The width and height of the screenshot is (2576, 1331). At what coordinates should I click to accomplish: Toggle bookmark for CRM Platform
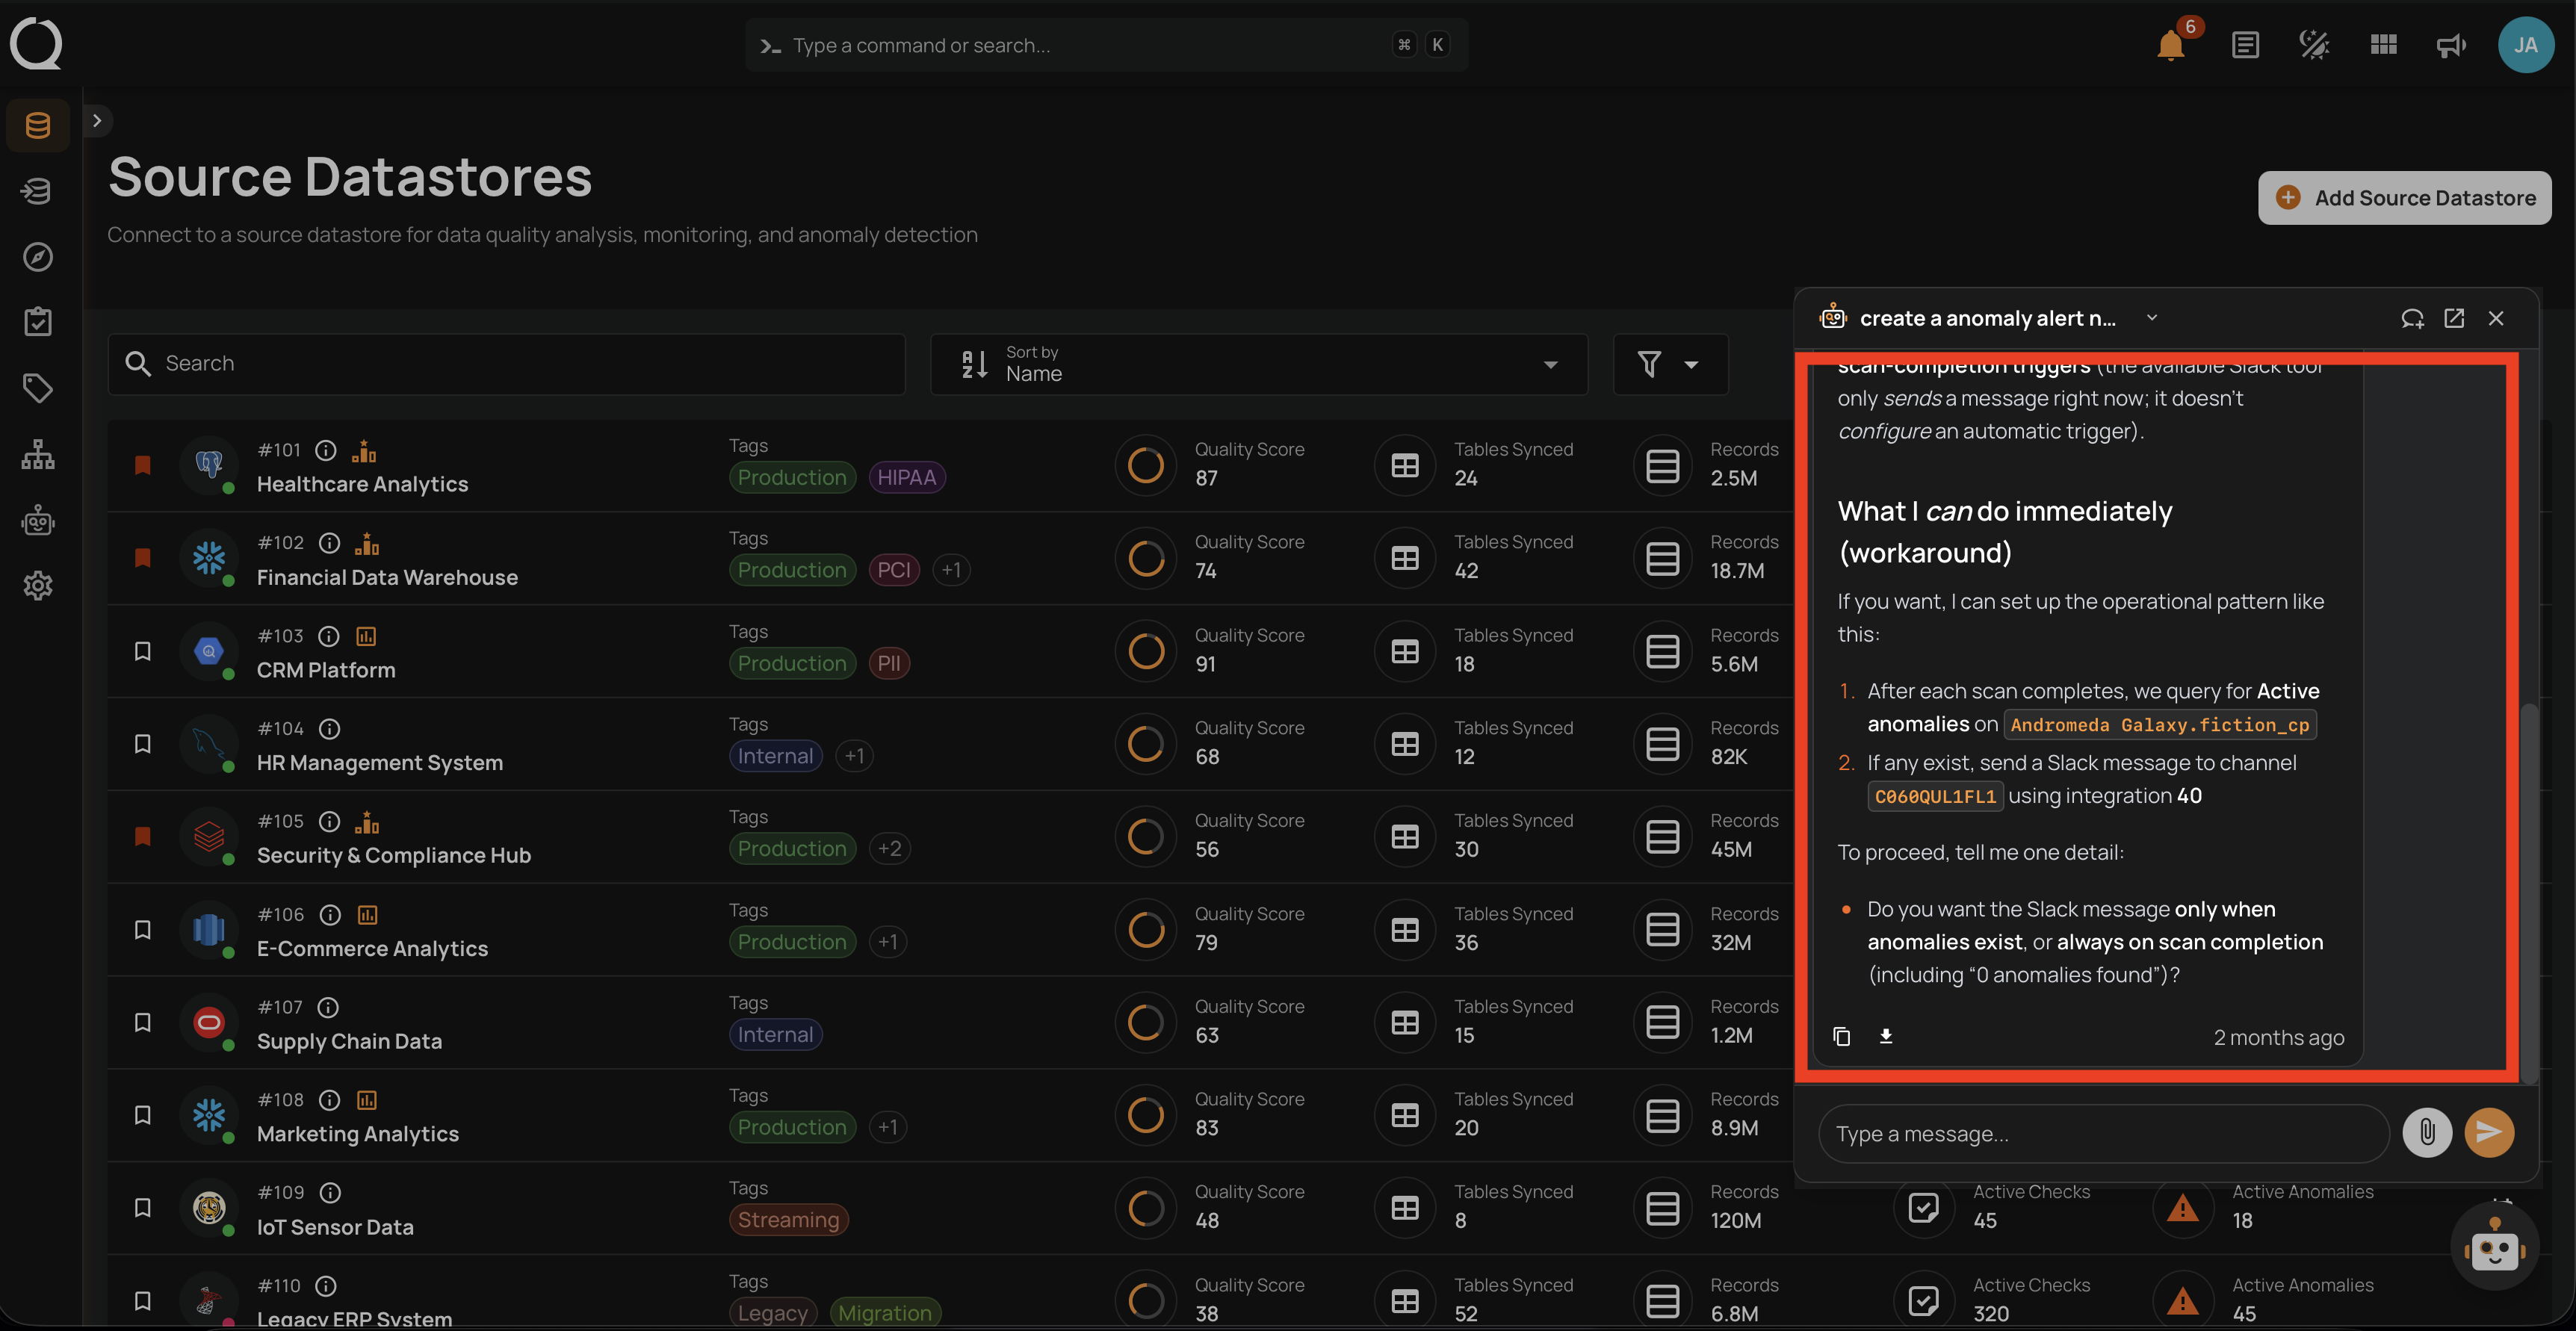[143, 651]
